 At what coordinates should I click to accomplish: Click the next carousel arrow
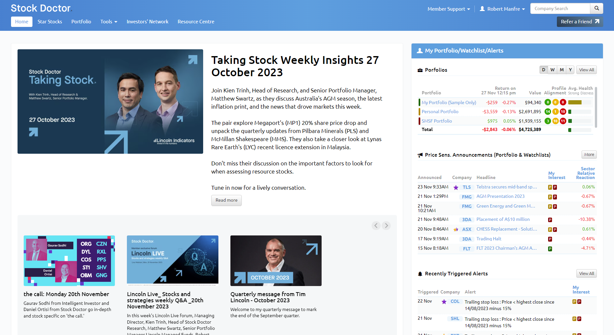pos(386,225)
